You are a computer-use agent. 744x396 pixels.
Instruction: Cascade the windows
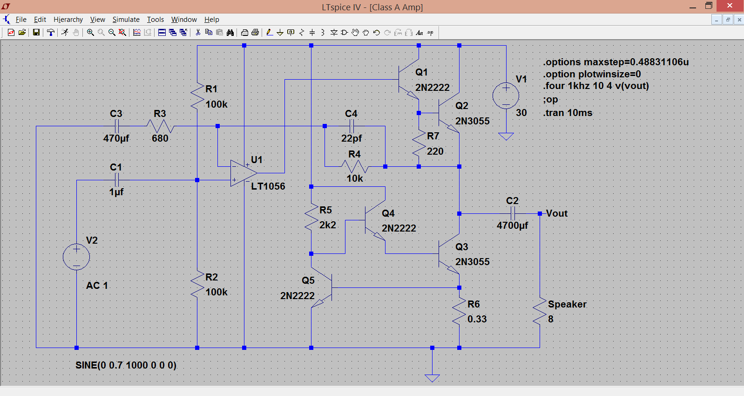click(x=173, y=33)
